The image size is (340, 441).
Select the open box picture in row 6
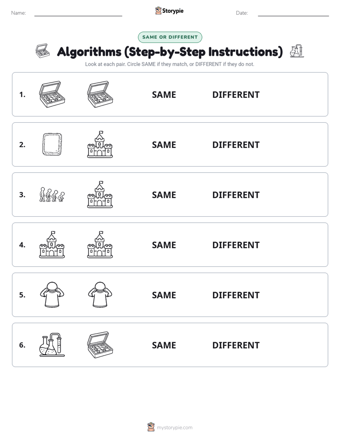tap(100, 345)
